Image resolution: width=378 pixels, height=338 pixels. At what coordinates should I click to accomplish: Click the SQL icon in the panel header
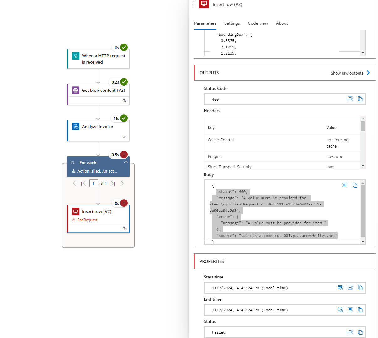point(204,4)
